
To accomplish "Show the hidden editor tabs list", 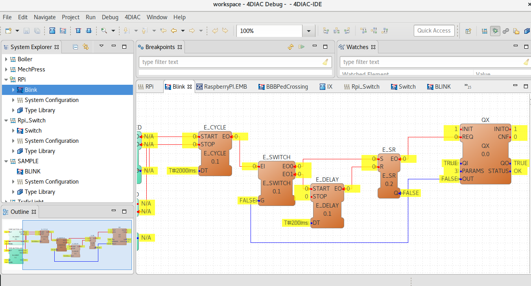I will coord(468,87).
